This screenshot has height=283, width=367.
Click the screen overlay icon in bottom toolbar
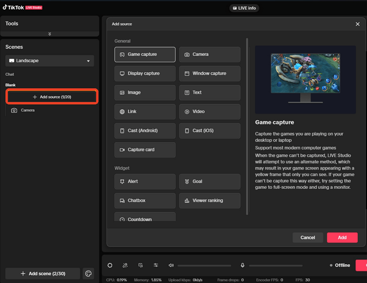point(141,265)
